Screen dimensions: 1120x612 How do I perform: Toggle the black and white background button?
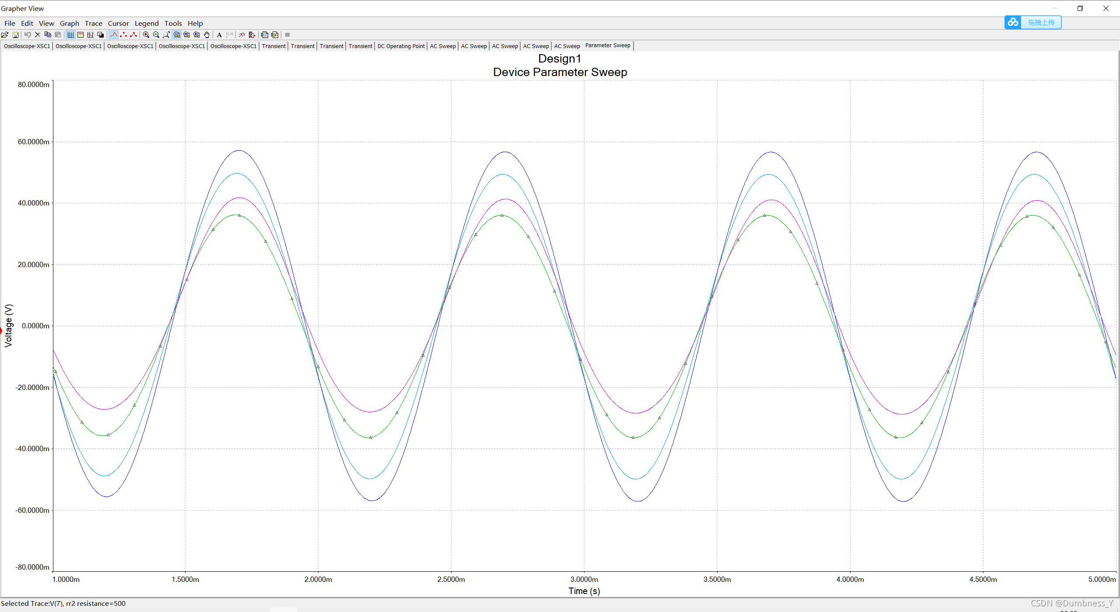coord(101,35)
